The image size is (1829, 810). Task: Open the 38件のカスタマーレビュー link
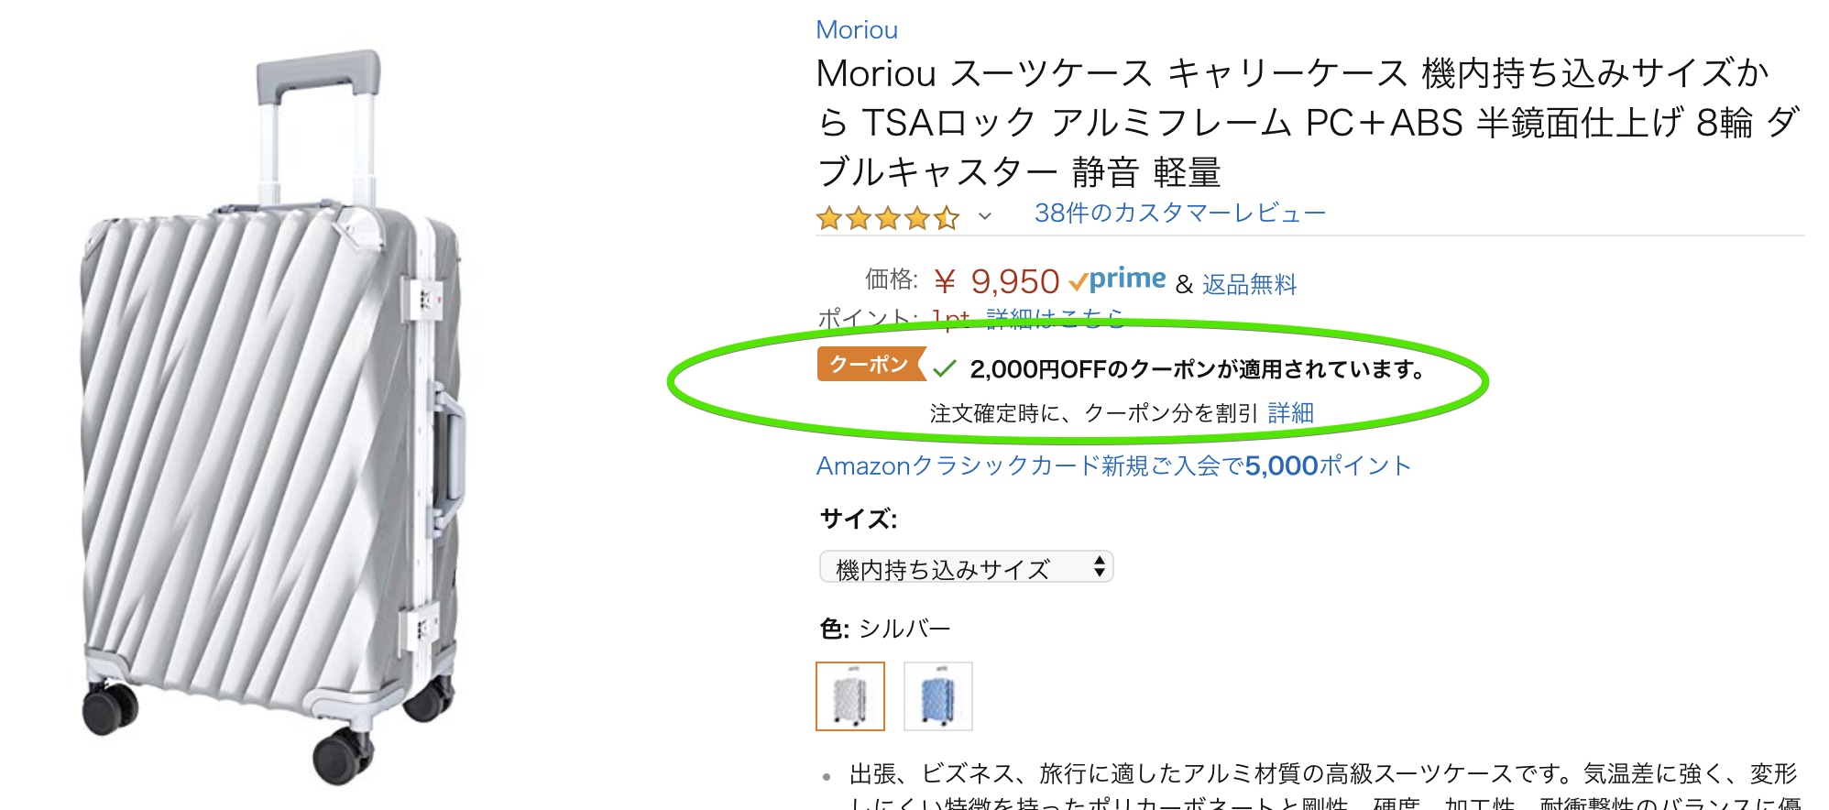pyautogui.click(x=1179, y=213)
